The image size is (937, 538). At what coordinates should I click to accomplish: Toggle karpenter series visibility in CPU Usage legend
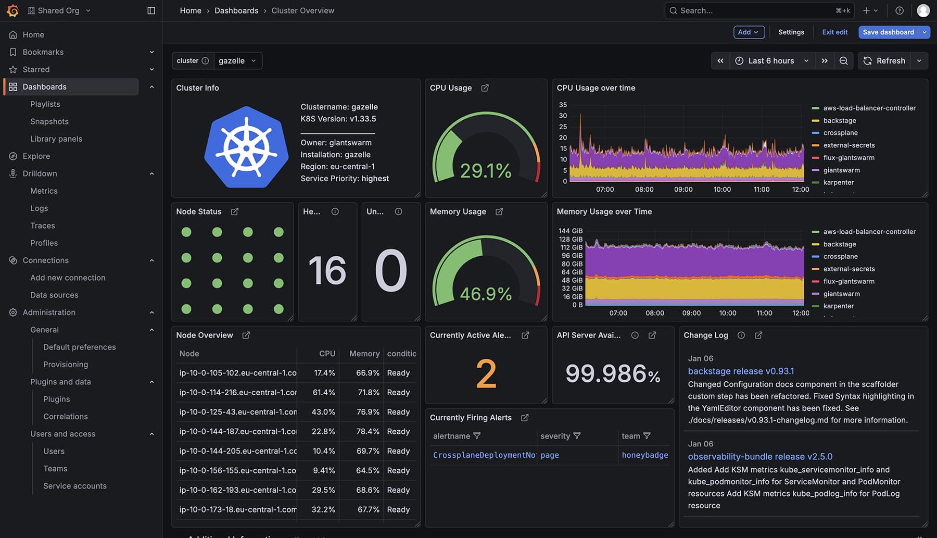(x=839, y=182)
